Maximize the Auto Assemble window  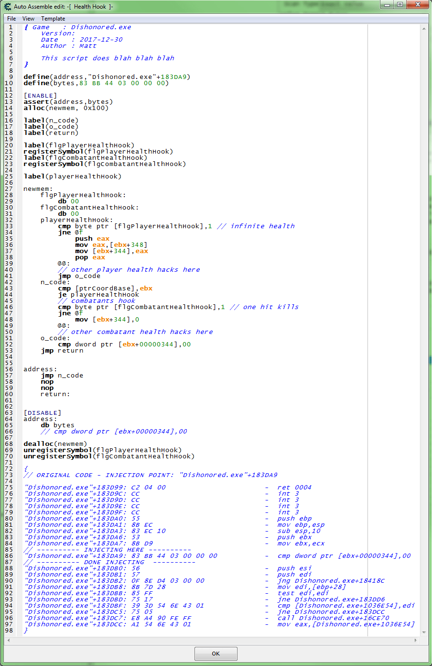click(x=400, y=5)
